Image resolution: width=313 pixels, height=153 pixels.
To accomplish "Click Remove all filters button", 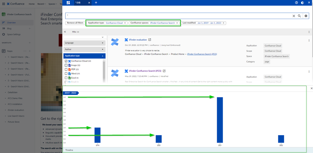I will point(75,23).
